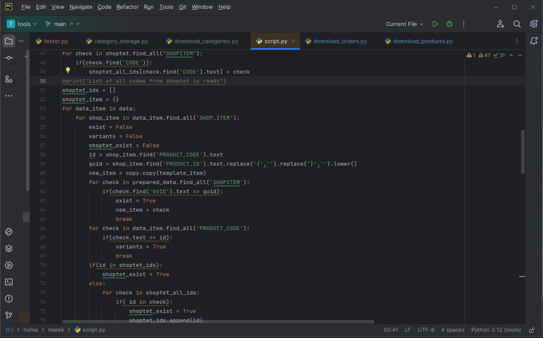Run the current file

pos(435,24)
